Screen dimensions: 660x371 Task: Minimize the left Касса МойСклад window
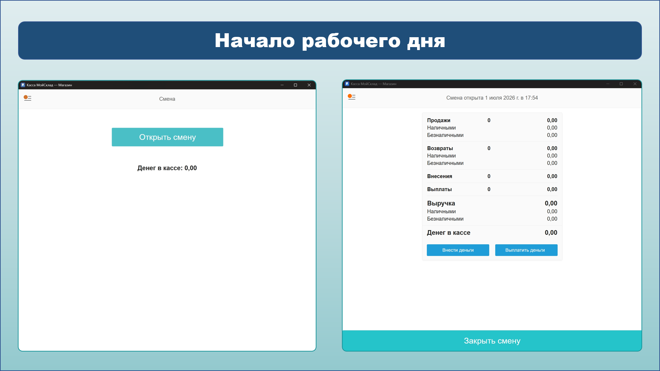[282, 85]
